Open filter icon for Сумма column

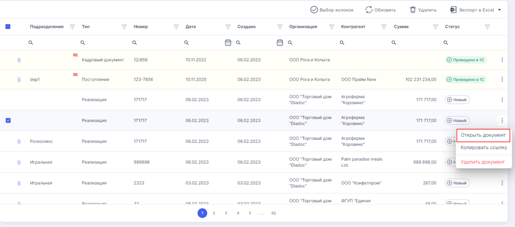click(x=436, y=27)
